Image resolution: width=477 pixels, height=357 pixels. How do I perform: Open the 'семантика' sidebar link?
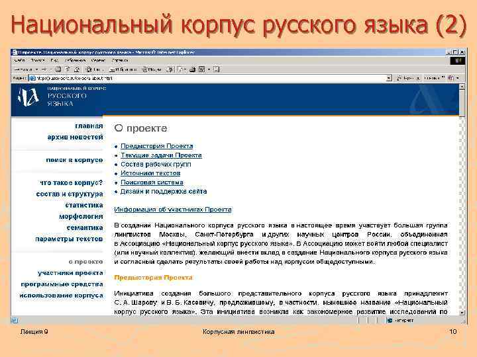pos(85,227)
